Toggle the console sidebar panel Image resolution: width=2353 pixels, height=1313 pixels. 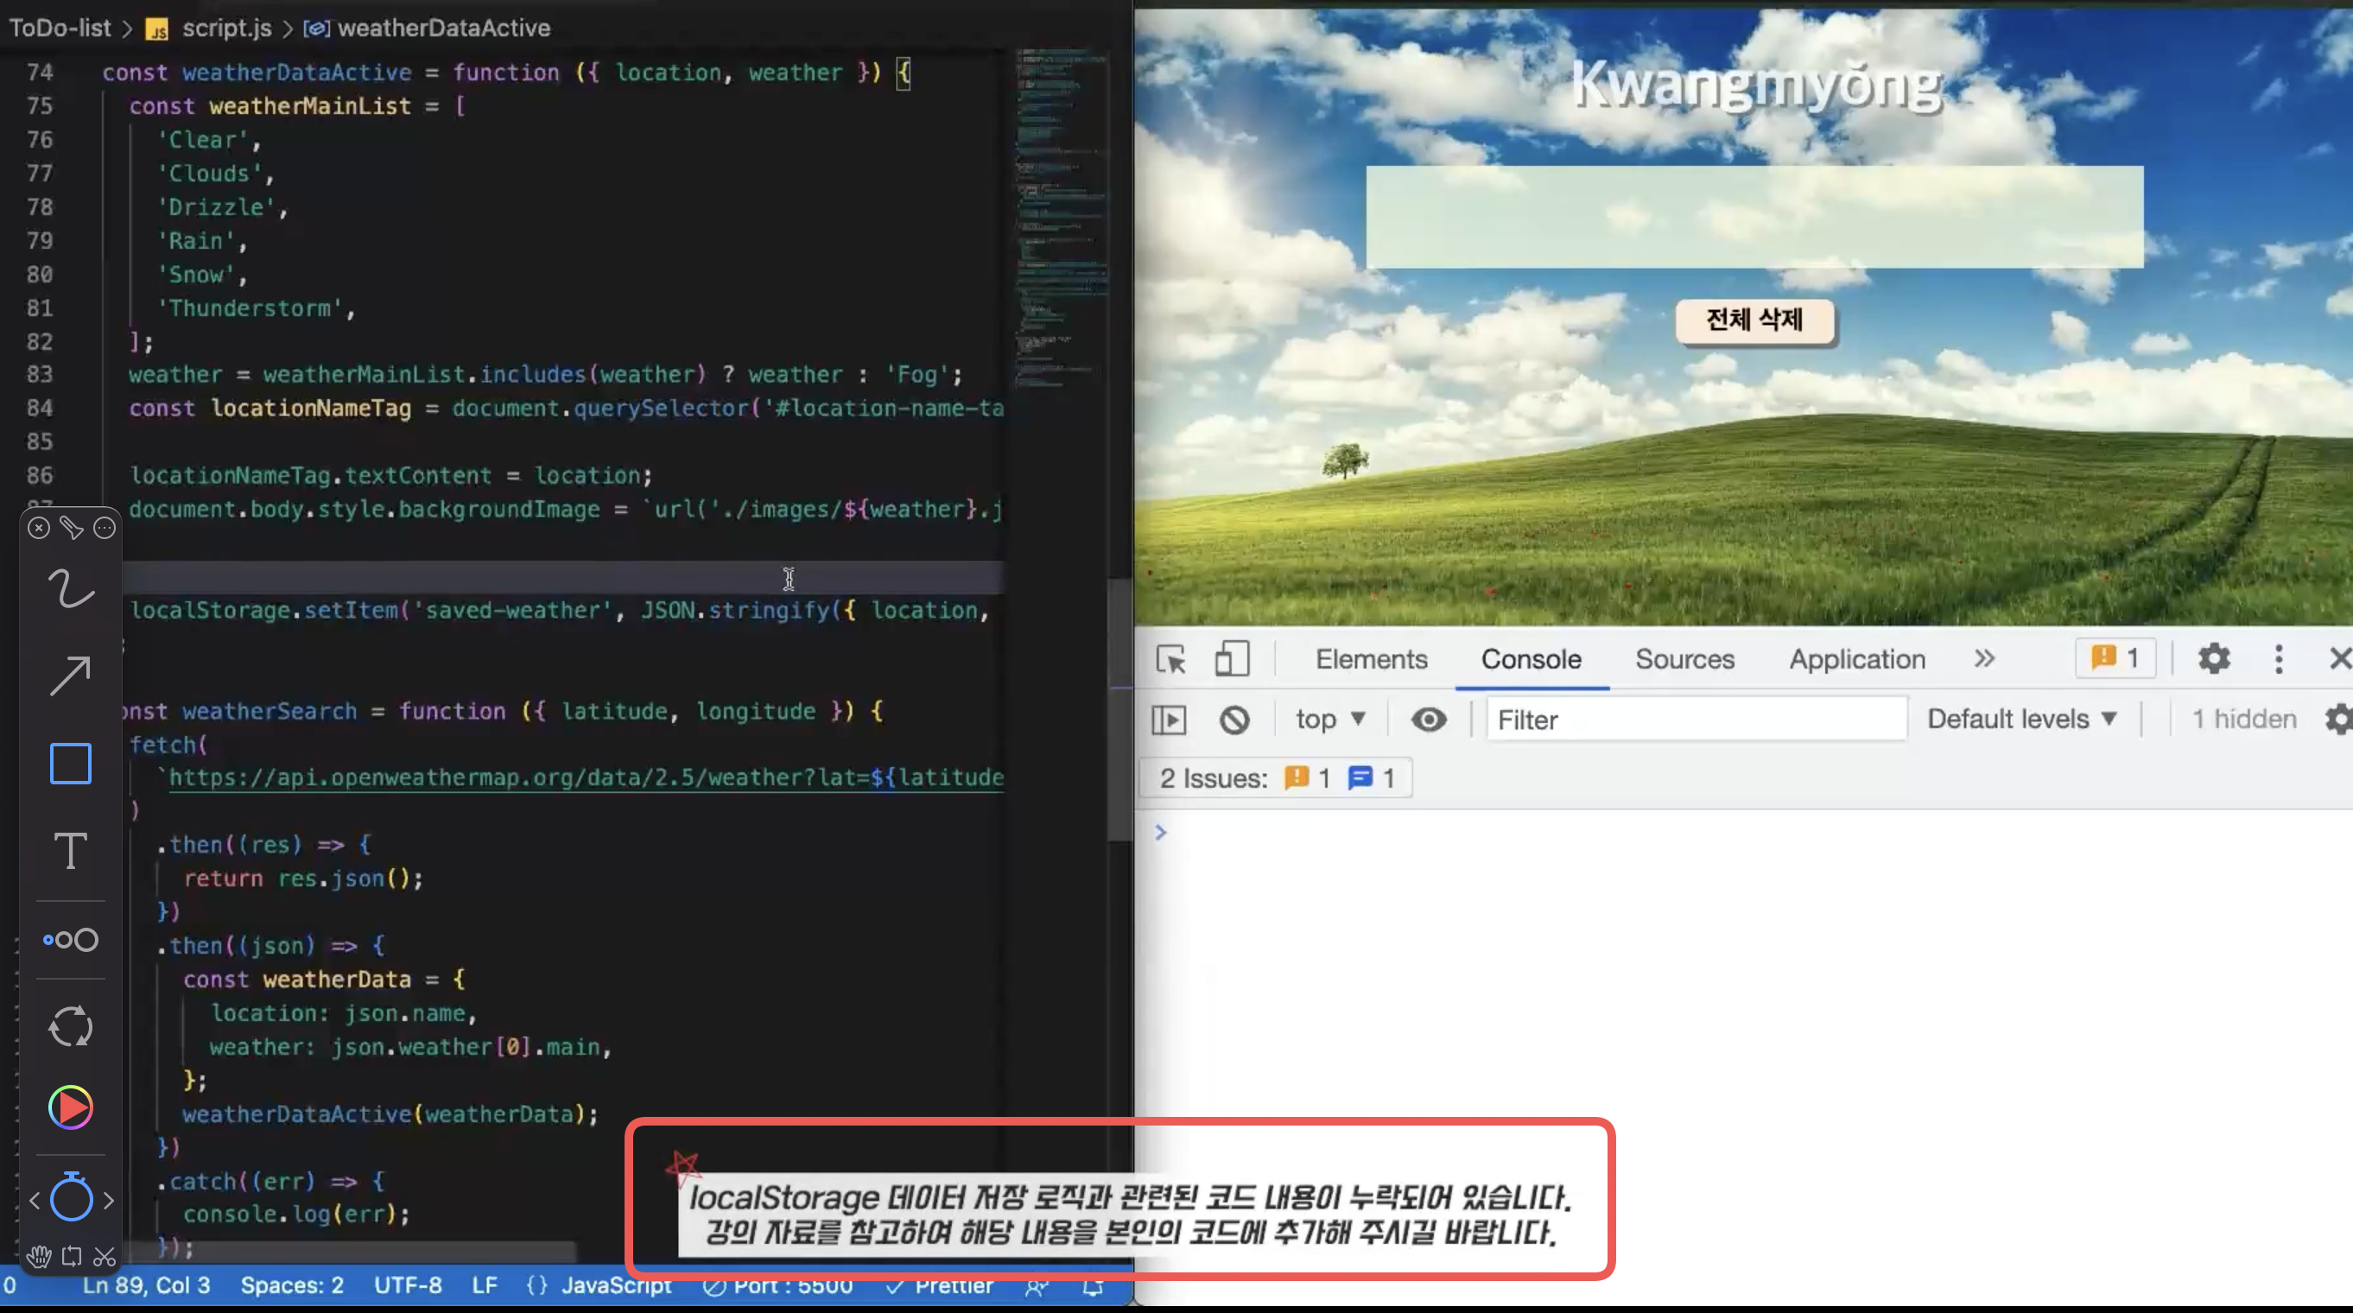pos(1170,720)
